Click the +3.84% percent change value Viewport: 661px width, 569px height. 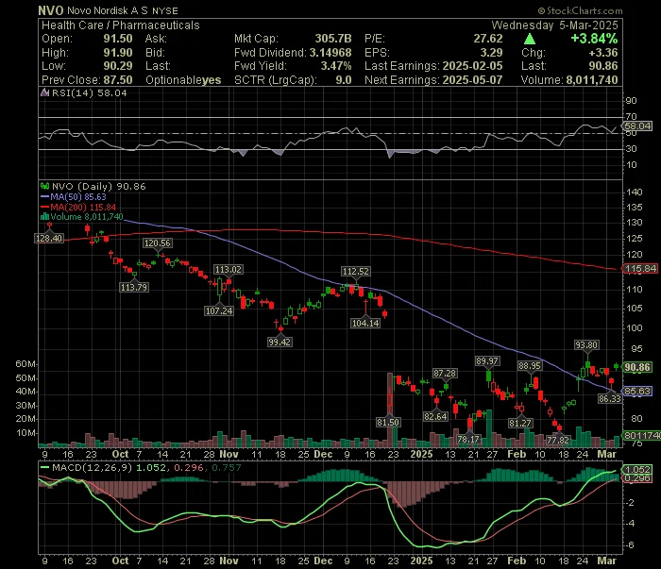(x=594, y=39)
